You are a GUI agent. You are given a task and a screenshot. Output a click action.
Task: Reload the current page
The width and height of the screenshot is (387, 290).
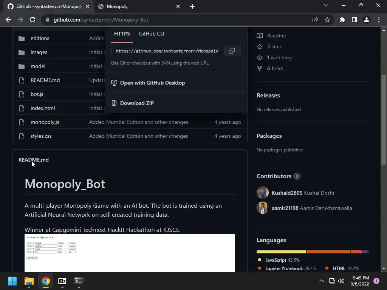(x=33, y=20)
